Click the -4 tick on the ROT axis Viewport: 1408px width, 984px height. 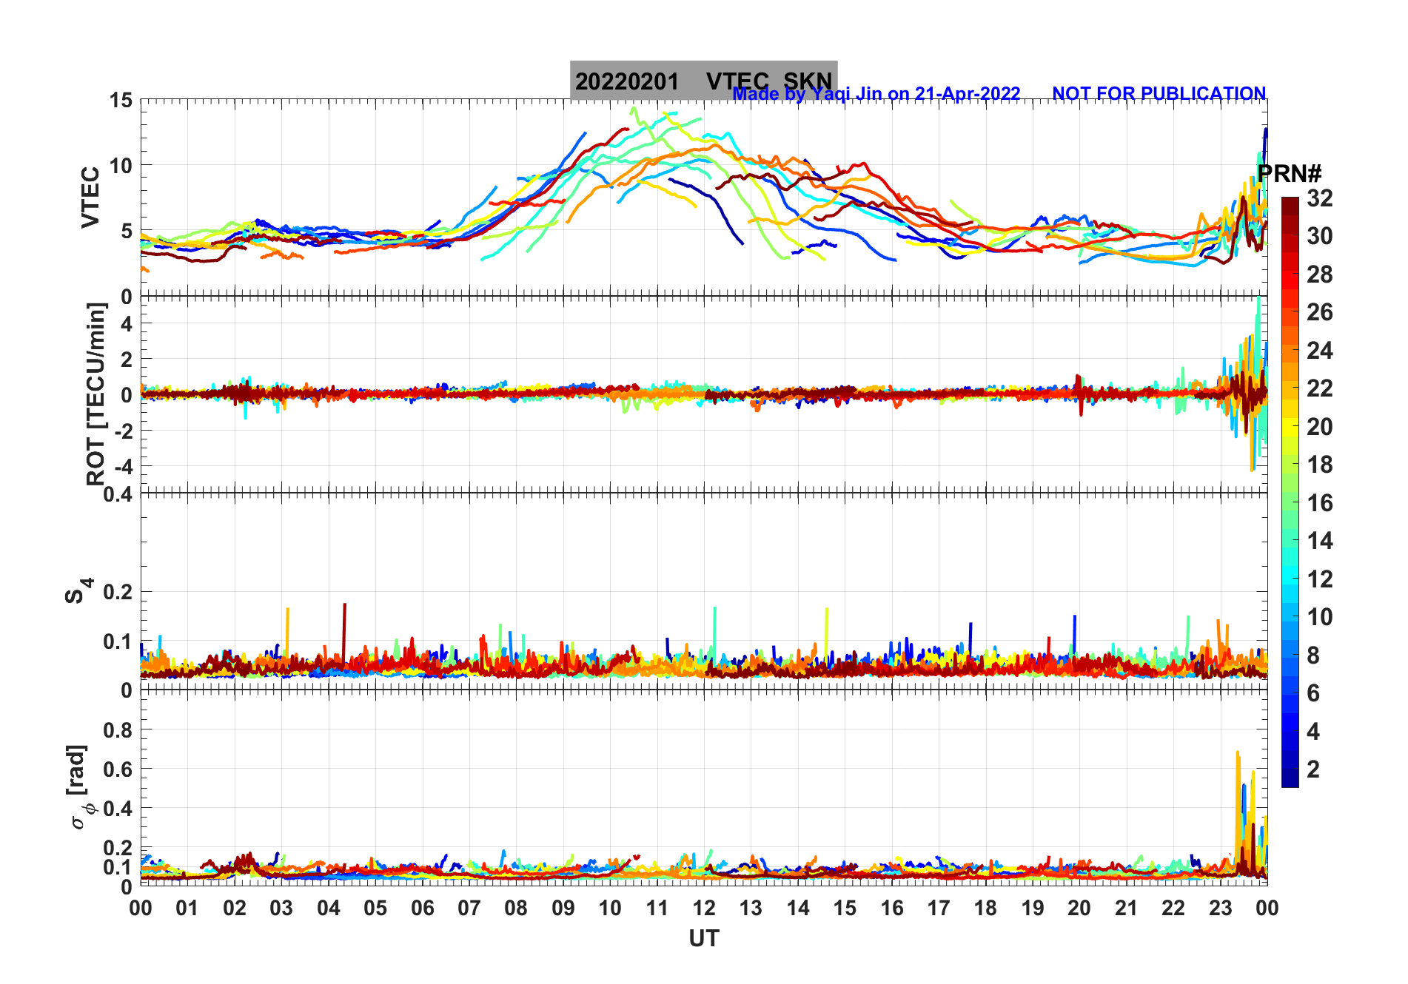click(121, 467)
